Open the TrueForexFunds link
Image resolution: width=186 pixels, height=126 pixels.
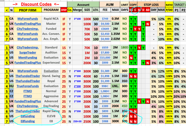click(x=28, y=86)
